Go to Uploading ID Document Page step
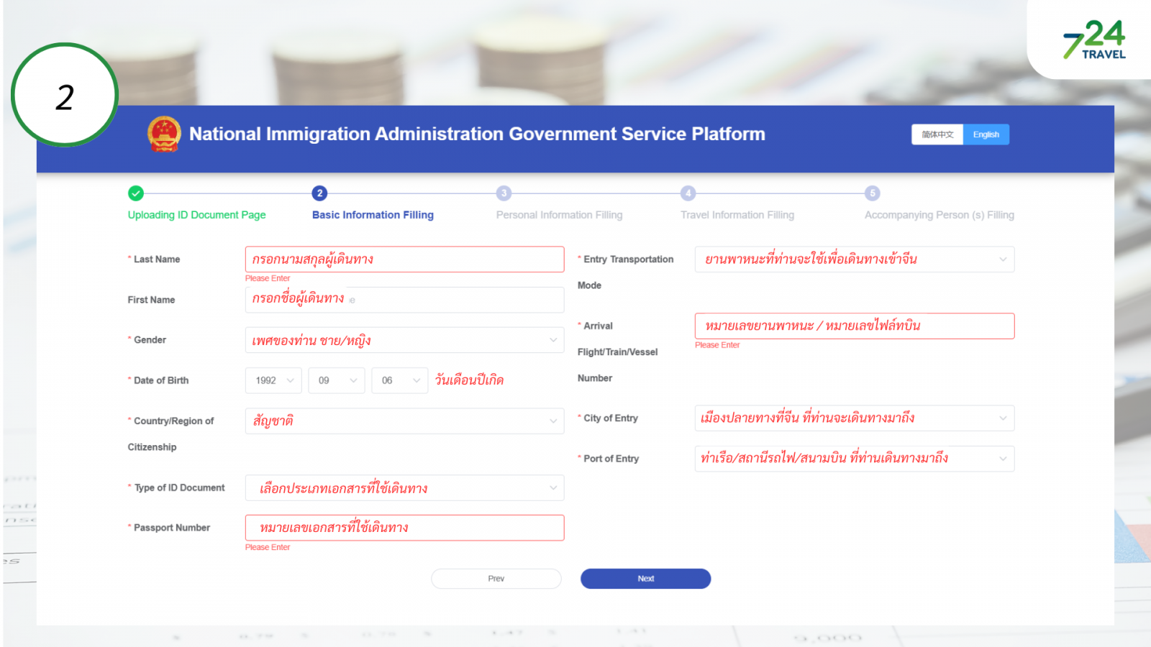Image resolution: width=1151 pixels, height=647 pixels. [x=196, y=215]
